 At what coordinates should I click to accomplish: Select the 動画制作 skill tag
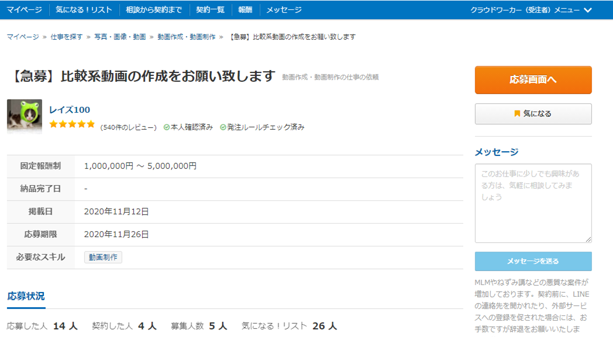[x=103, y=257]
